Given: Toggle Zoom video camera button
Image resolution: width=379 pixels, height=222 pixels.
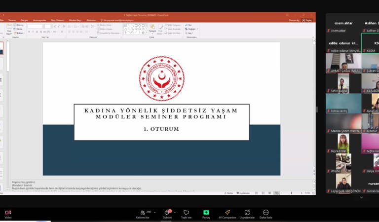Looking at the screenshot, I should [x=8, y=214].
